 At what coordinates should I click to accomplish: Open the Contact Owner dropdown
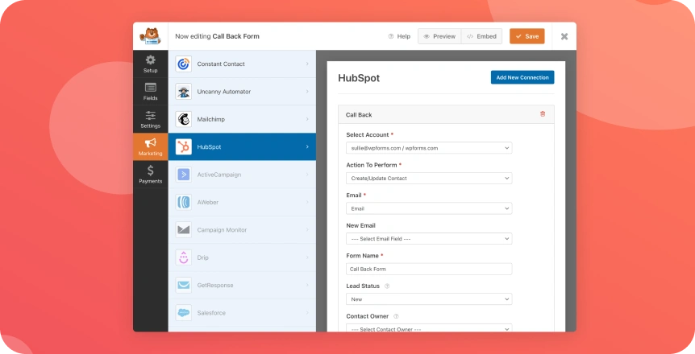429,328
